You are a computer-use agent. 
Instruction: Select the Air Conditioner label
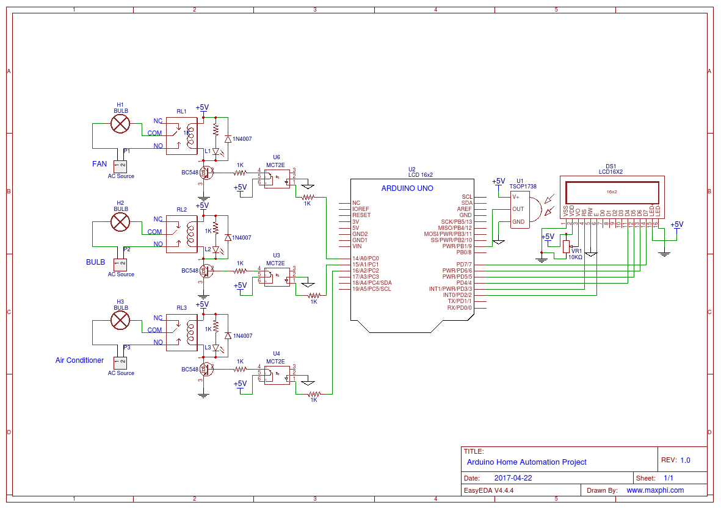[79, 360]
